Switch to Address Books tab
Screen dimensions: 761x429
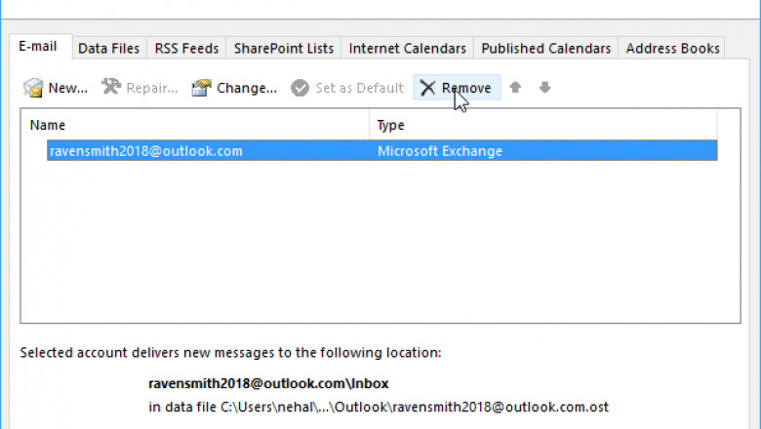click(x=672, y=49)
